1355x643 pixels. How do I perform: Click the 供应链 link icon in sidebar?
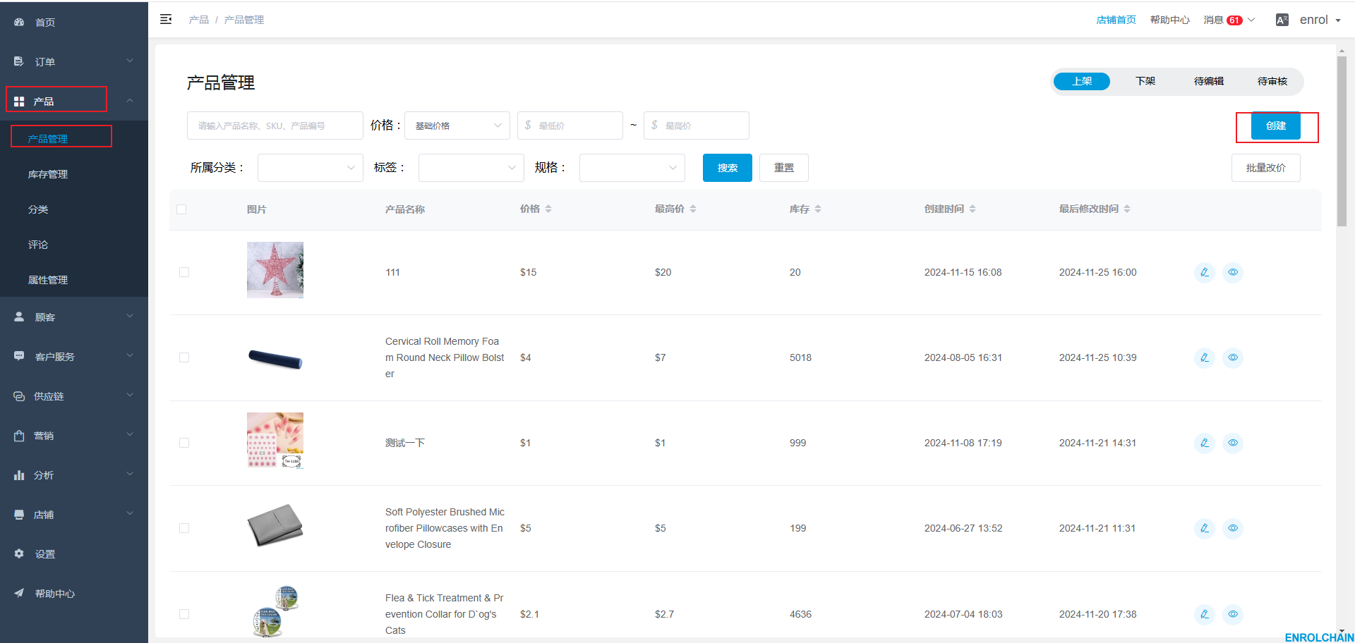coord(19,396)
